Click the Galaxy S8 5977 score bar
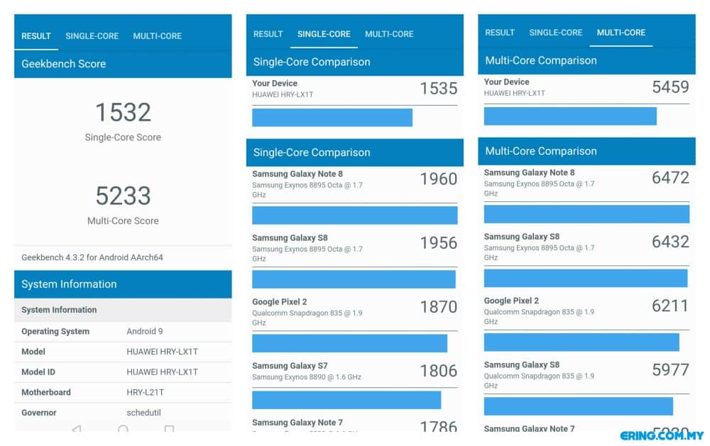Image resolution: width=710 pixels, height=446 pixels. click(x=578, y=406)
